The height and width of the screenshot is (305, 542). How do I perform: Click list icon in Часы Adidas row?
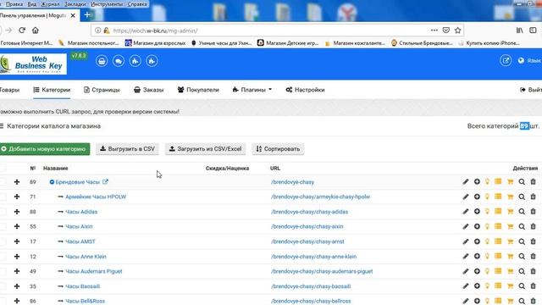click(498, 212)
